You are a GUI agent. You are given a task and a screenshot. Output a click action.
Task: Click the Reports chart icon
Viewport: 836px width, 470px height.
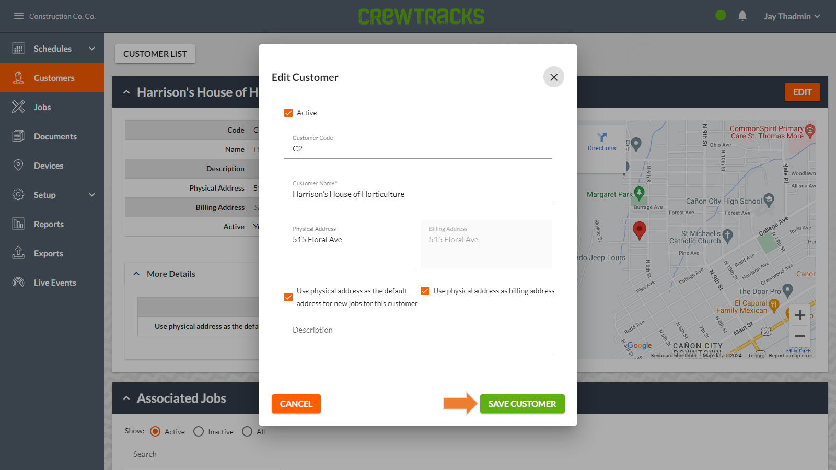click(x=18, y=224)
